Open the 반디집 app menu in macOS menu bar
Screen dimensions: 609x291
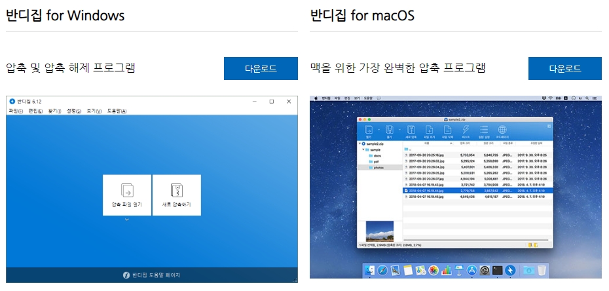325,98
